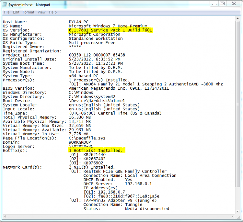Click on 'Microsoft Corporation' text
Screen dimensions: 243x222
point(94,34)
